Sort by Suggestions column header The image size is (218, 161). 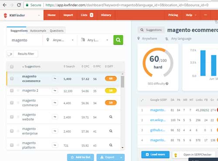point(31,66)
